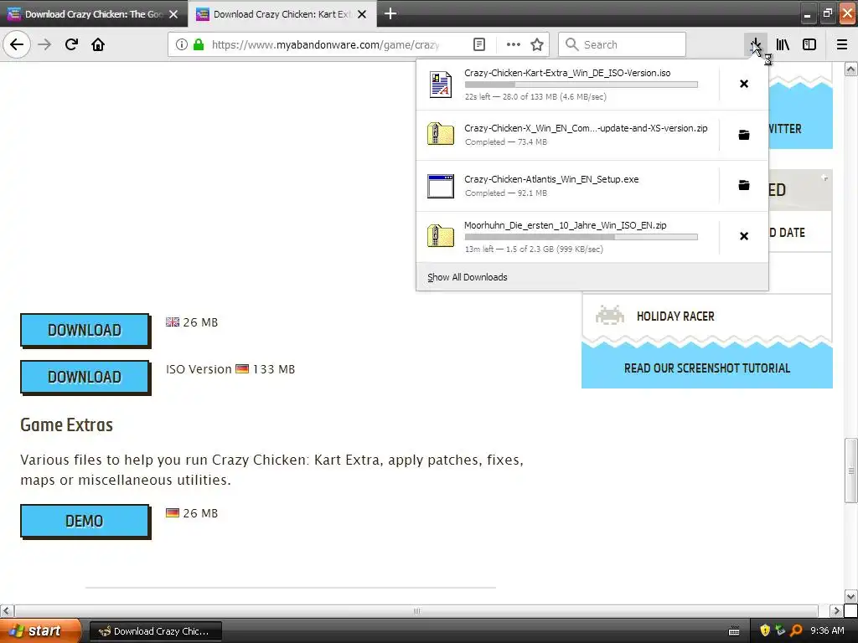Click the Moorhuhn zip download progress bar
858x643 pixels.
(581, 237)
